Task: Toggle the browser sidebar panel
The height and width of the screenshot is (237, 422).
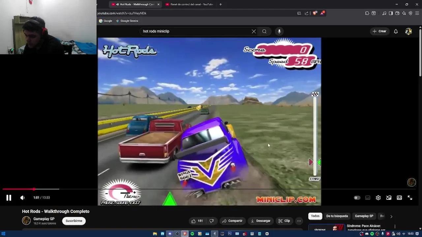Action: tap(391, 13)
